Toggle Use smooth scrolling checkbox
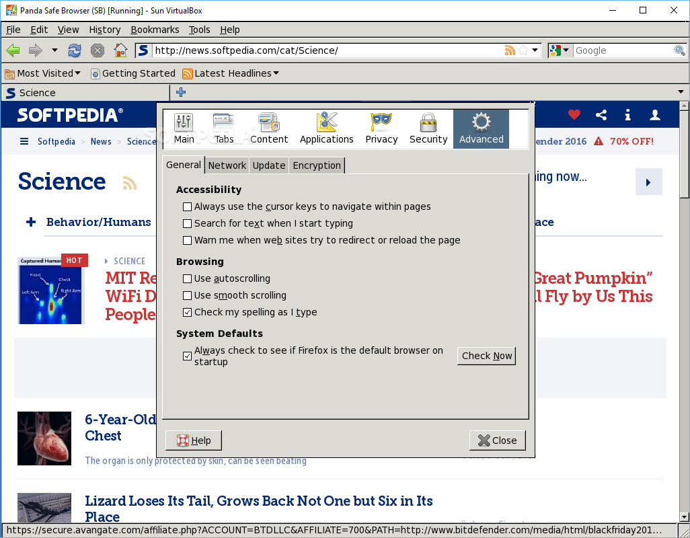 coord(187,295)
